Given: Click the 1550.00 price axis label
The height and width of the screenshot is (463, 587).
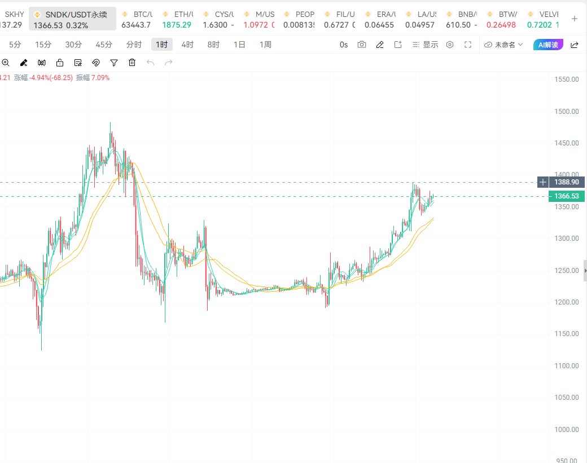Looking at the screenshot, I should point(567,80).
